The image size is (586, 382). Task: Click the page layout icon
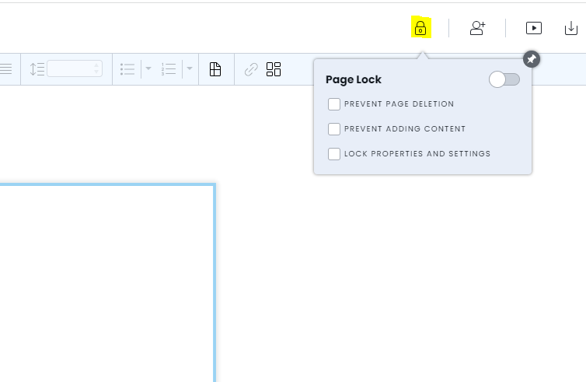pyautogui.click(x=215, y=69)
